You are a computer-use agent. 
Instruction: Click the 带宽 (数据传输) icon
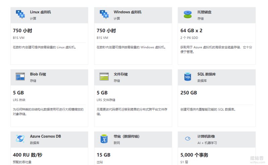[104, 139]
